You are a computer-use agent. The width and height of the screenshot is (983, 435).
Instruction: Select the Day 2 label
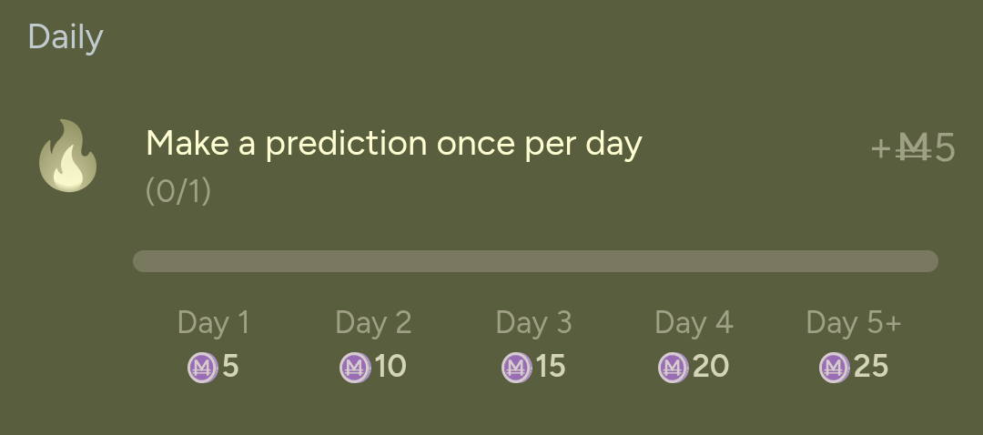point(373,322)
